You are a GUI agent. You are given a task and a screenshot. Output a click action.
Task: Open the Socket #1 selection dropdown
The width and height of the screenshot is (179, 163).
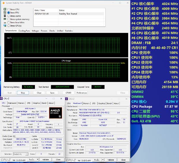click(x=20, y=154)
